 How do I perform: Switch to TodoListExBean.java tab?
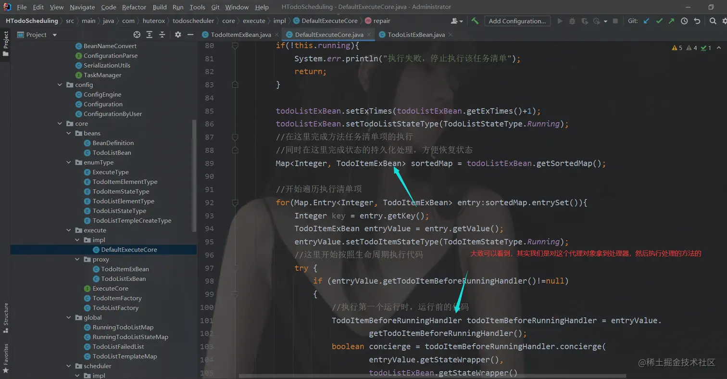pos(416,35)
